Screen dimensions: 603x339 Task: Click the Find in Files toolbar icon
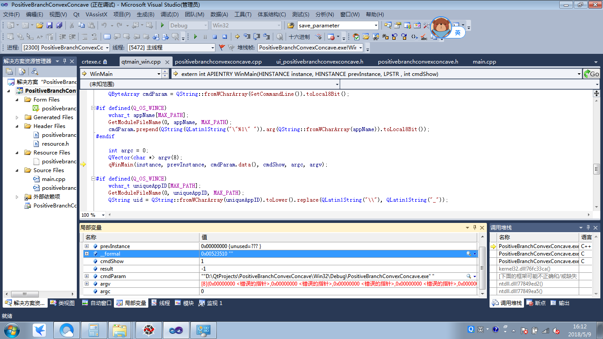tap(291, 25)
